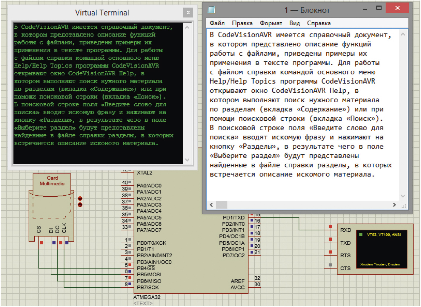This screenshot has width=421, height=307.
Task: Close the Notepad window
Action: [397, 8]
